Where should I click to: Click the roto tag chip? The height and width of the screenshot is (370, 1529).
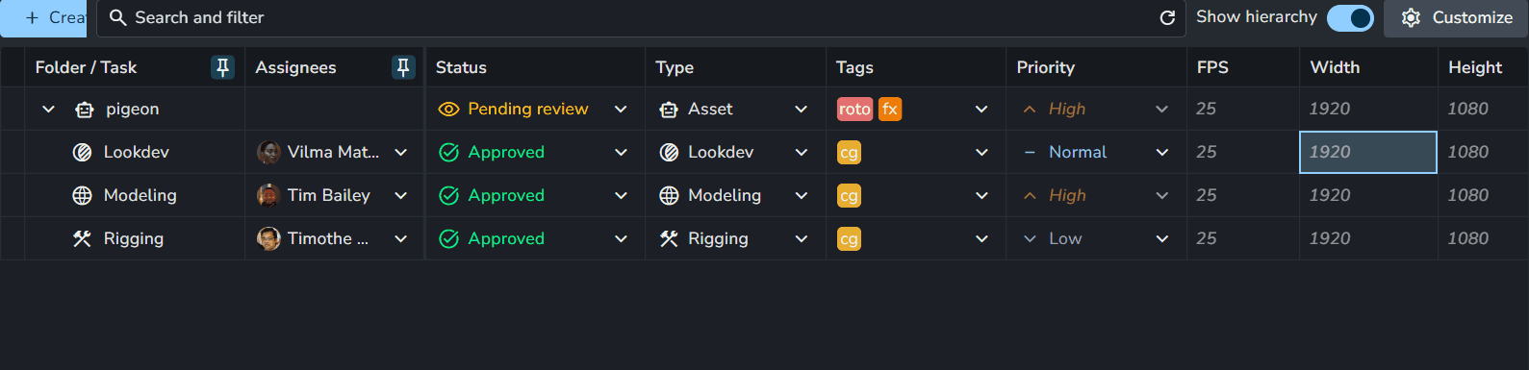tap(854, 110)
